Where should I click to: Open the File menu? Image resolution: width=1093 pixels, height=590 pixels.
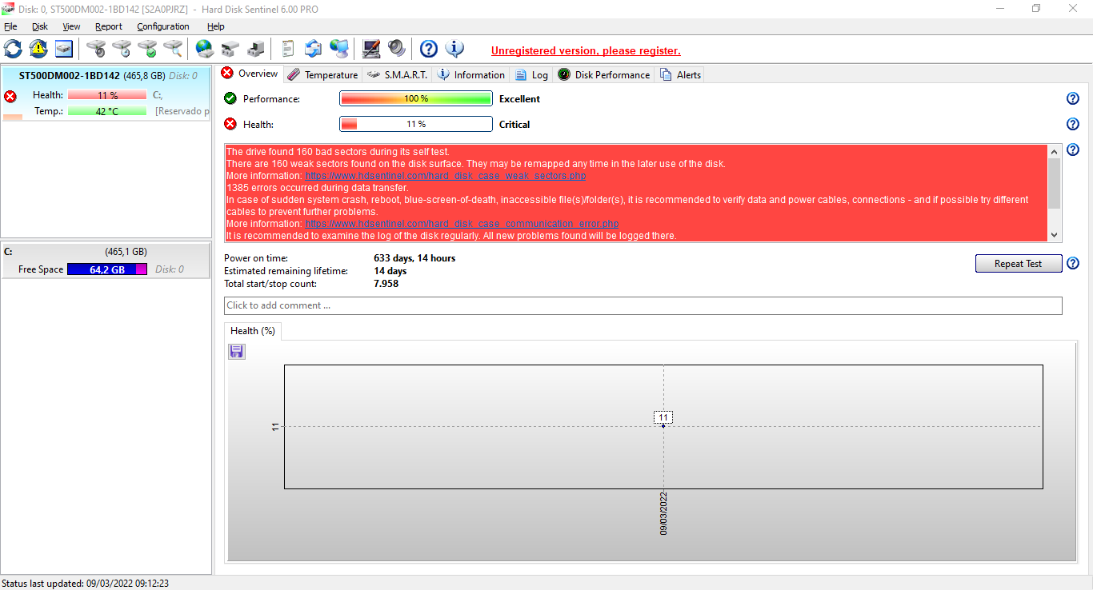[x=10, y=26]
